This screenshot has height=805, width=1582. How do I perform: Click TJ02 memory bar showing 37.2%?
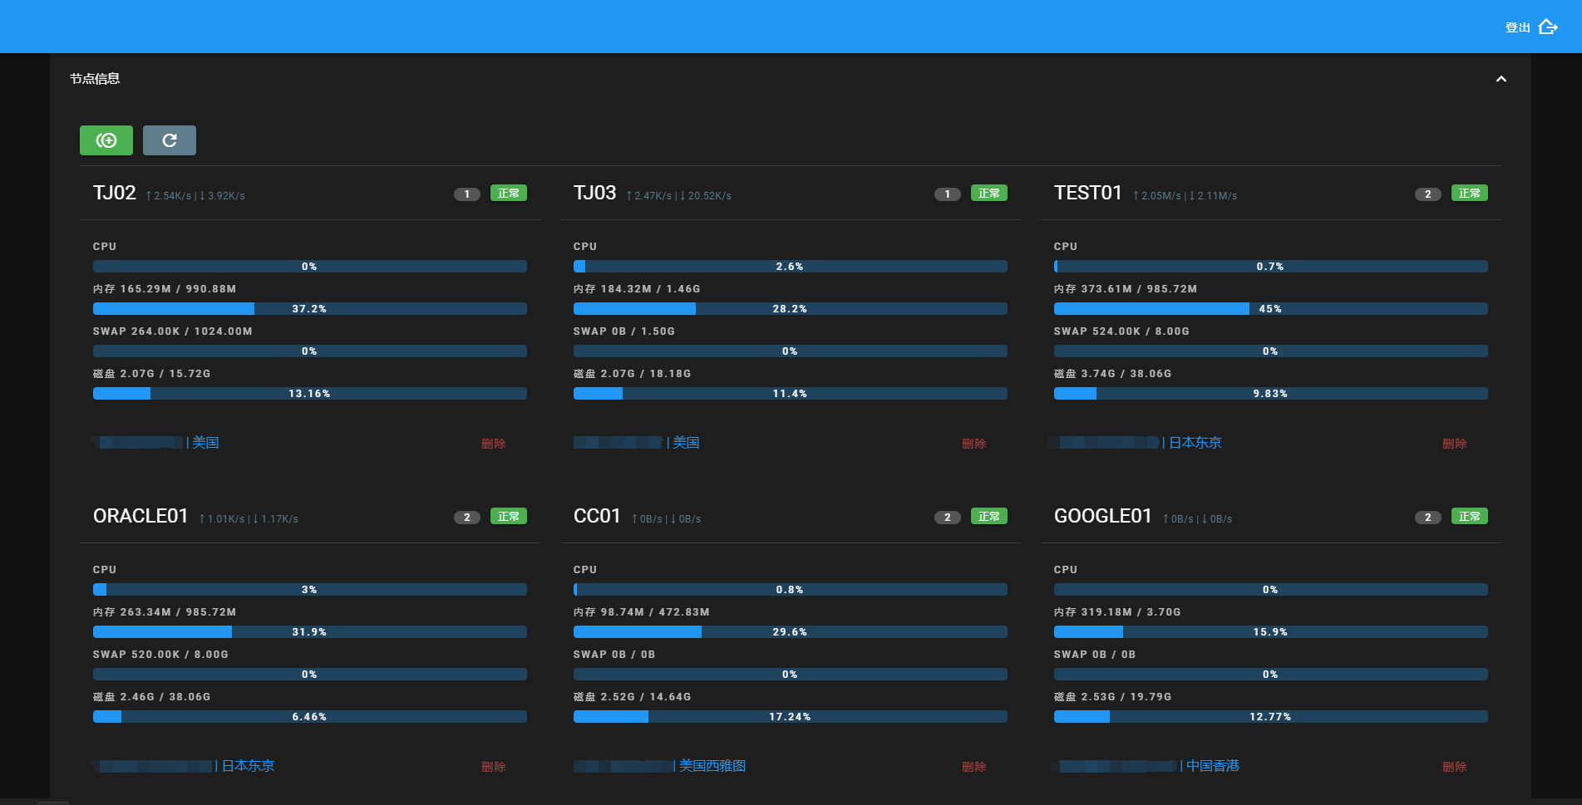point(310,309)
